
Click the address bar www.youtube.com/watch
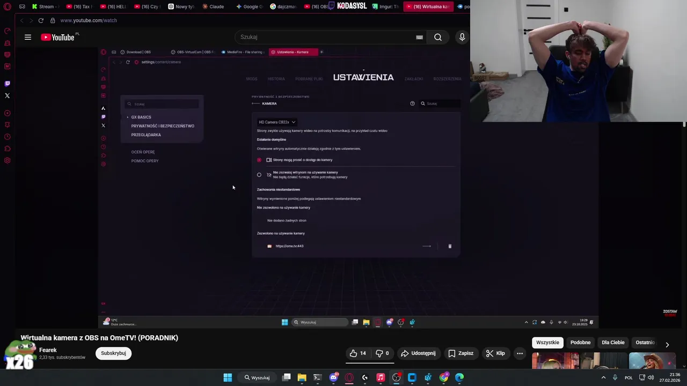tap(89, 20)
